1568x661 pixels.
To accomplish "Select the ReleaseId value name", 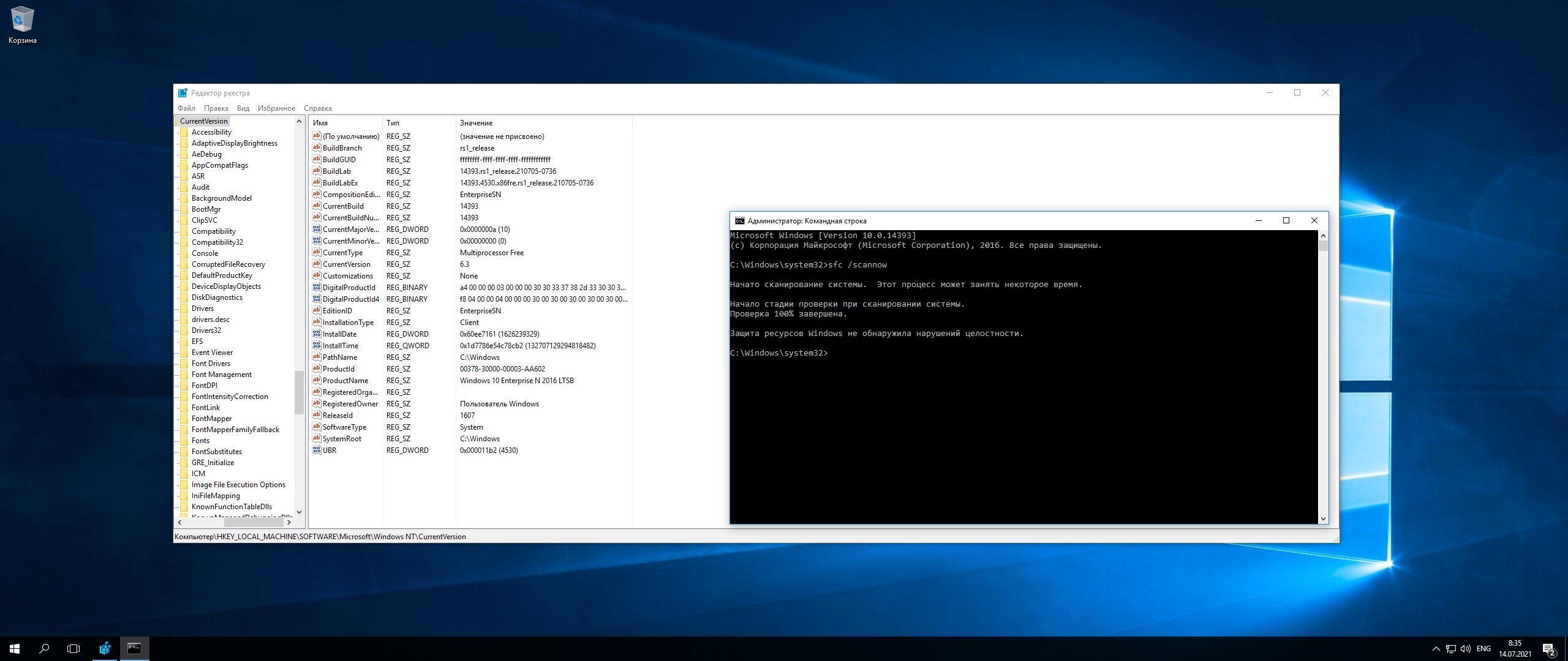I will click(x=337, y=416).
